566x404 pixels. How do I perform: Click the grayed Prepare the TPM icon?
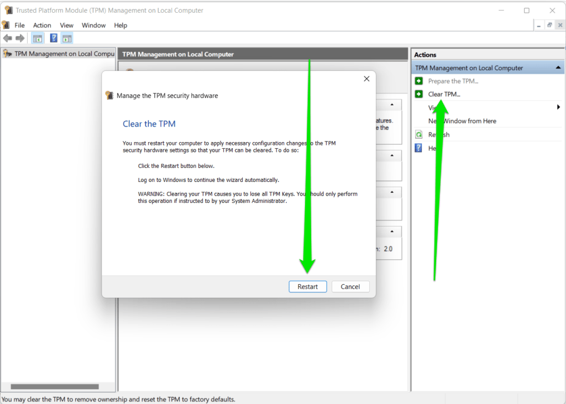click(x=418, y=81)
